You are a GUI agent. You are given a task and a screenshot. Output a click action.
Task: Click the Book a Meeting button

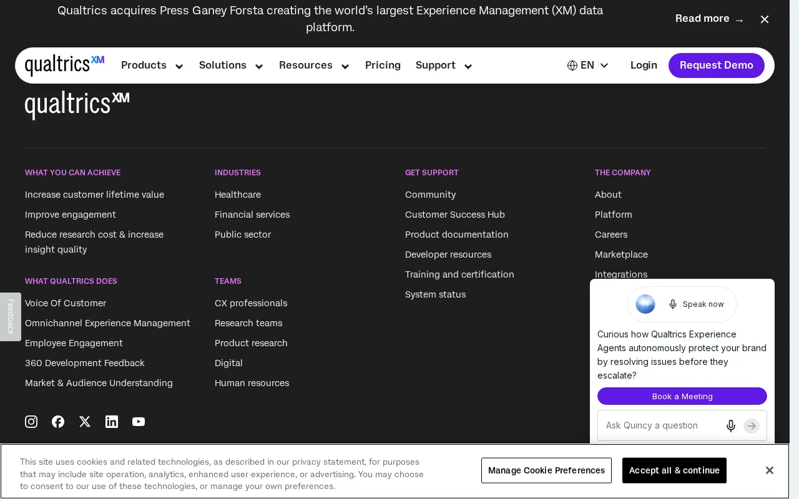(682, 396)
